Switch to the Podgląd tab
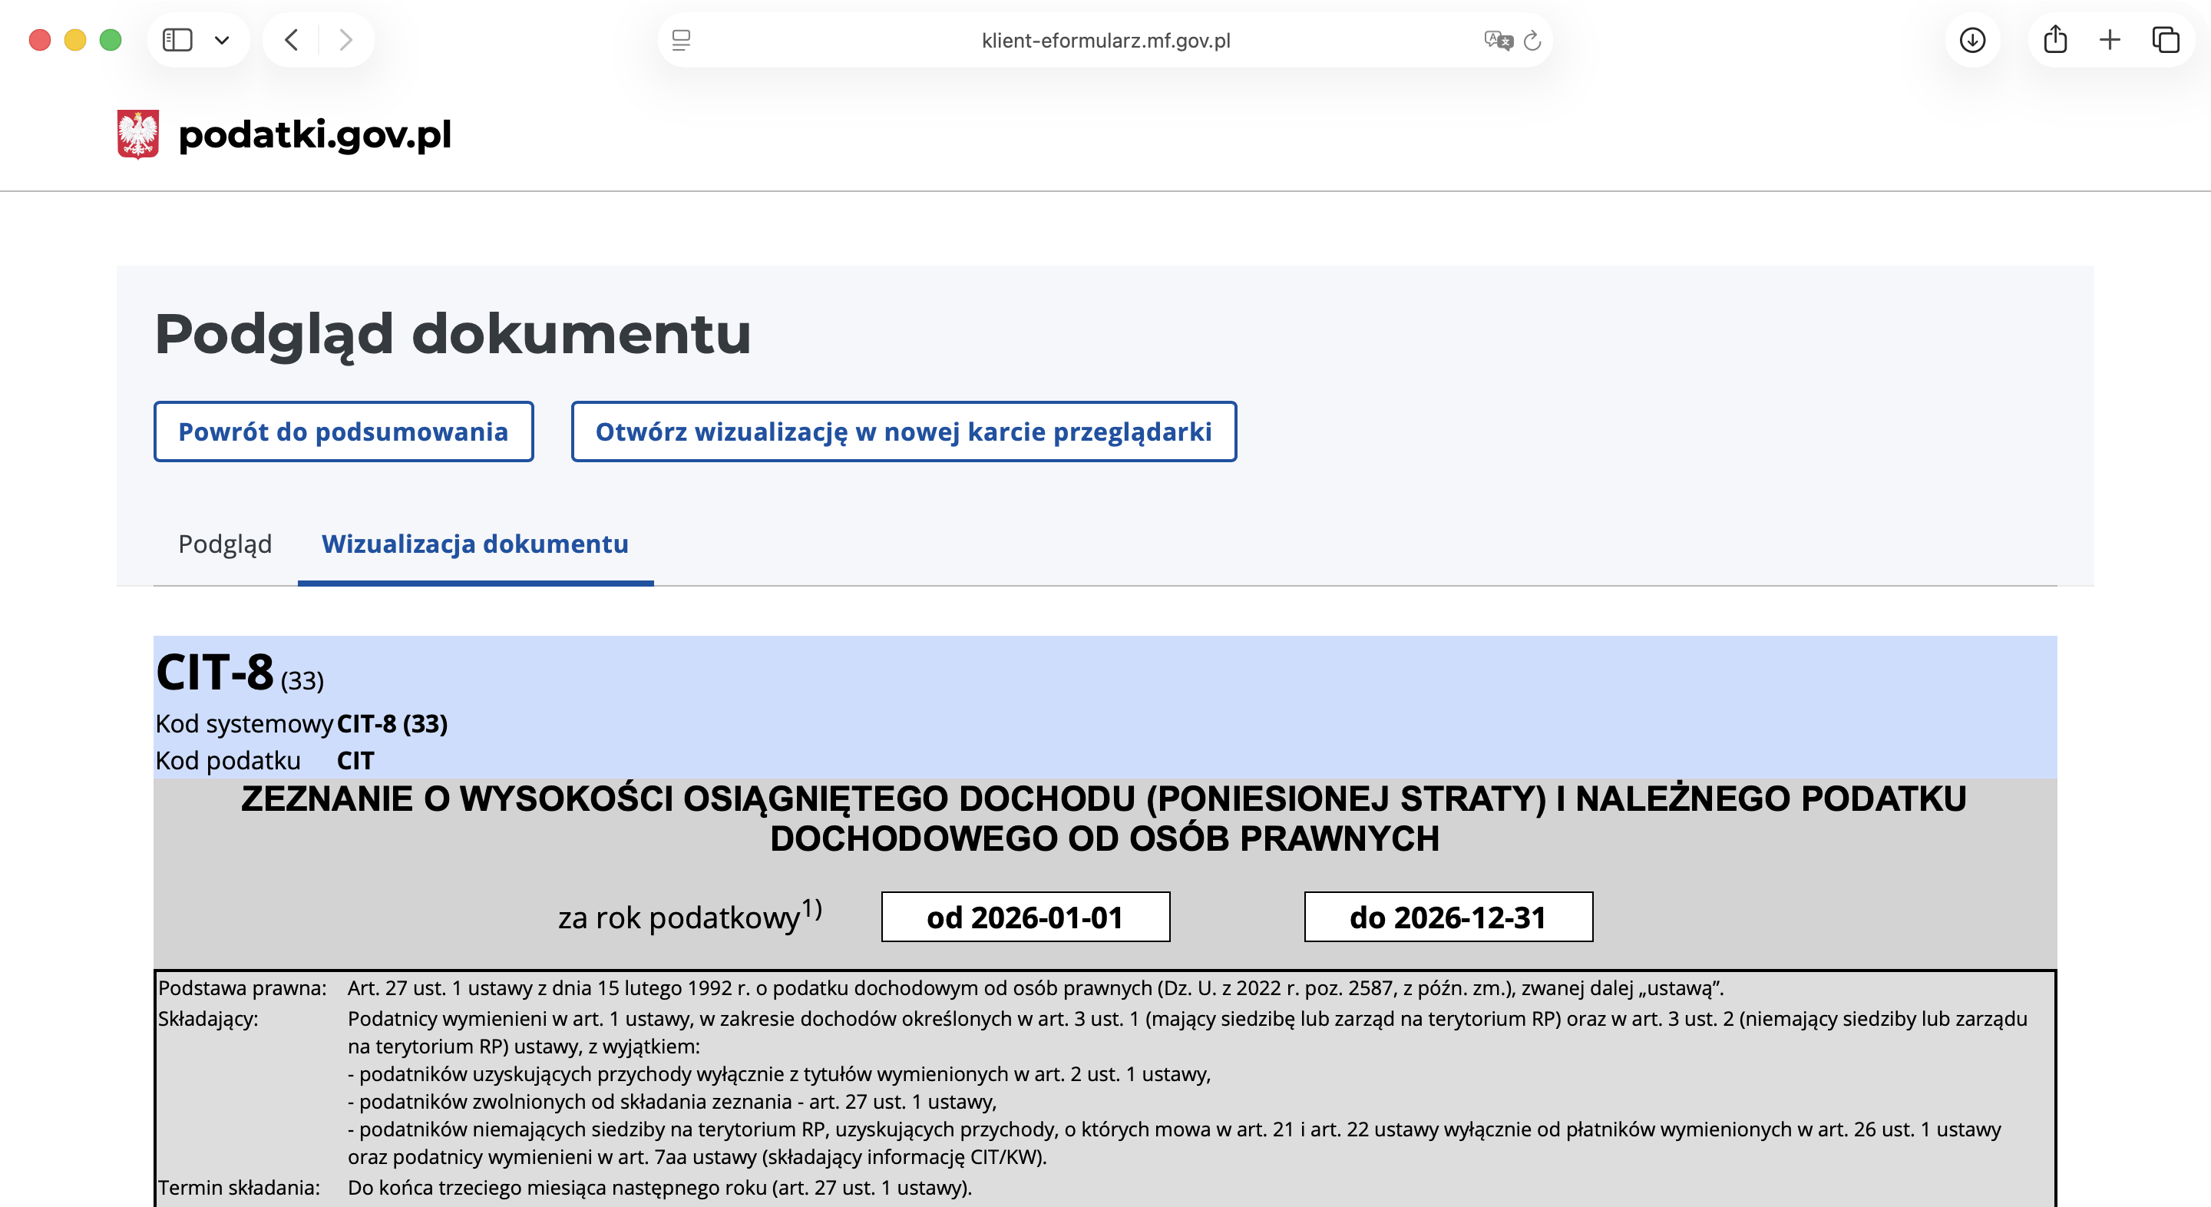The image size is (2211, 1207). [x=225, y=543]
